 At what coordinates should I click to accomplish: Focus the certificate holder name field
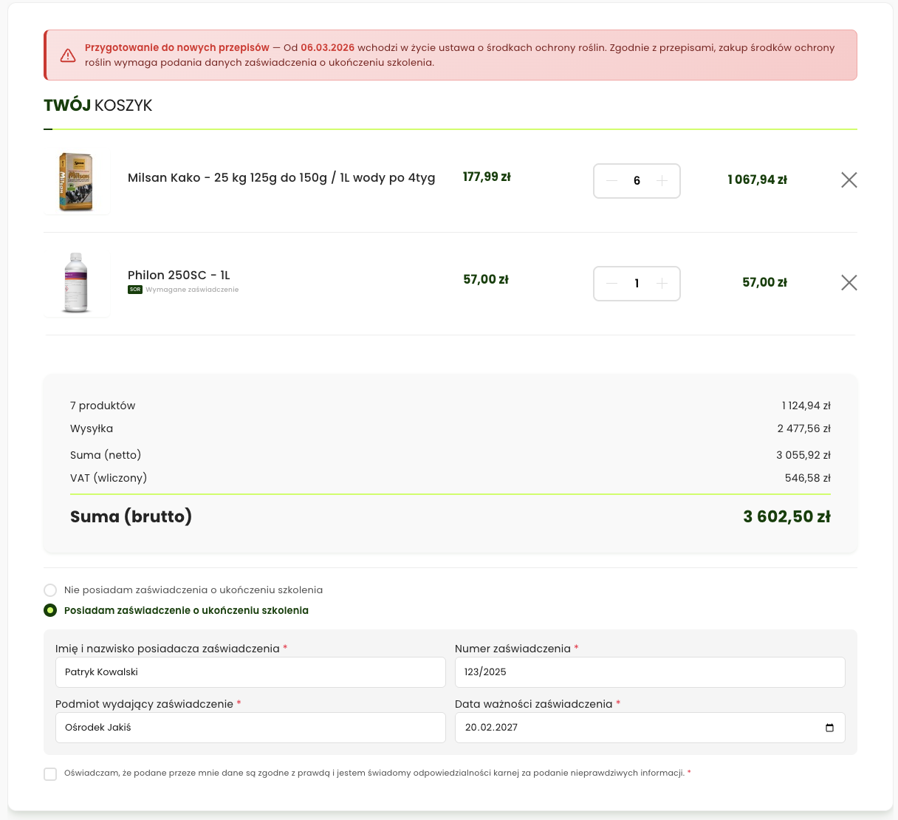250,672
